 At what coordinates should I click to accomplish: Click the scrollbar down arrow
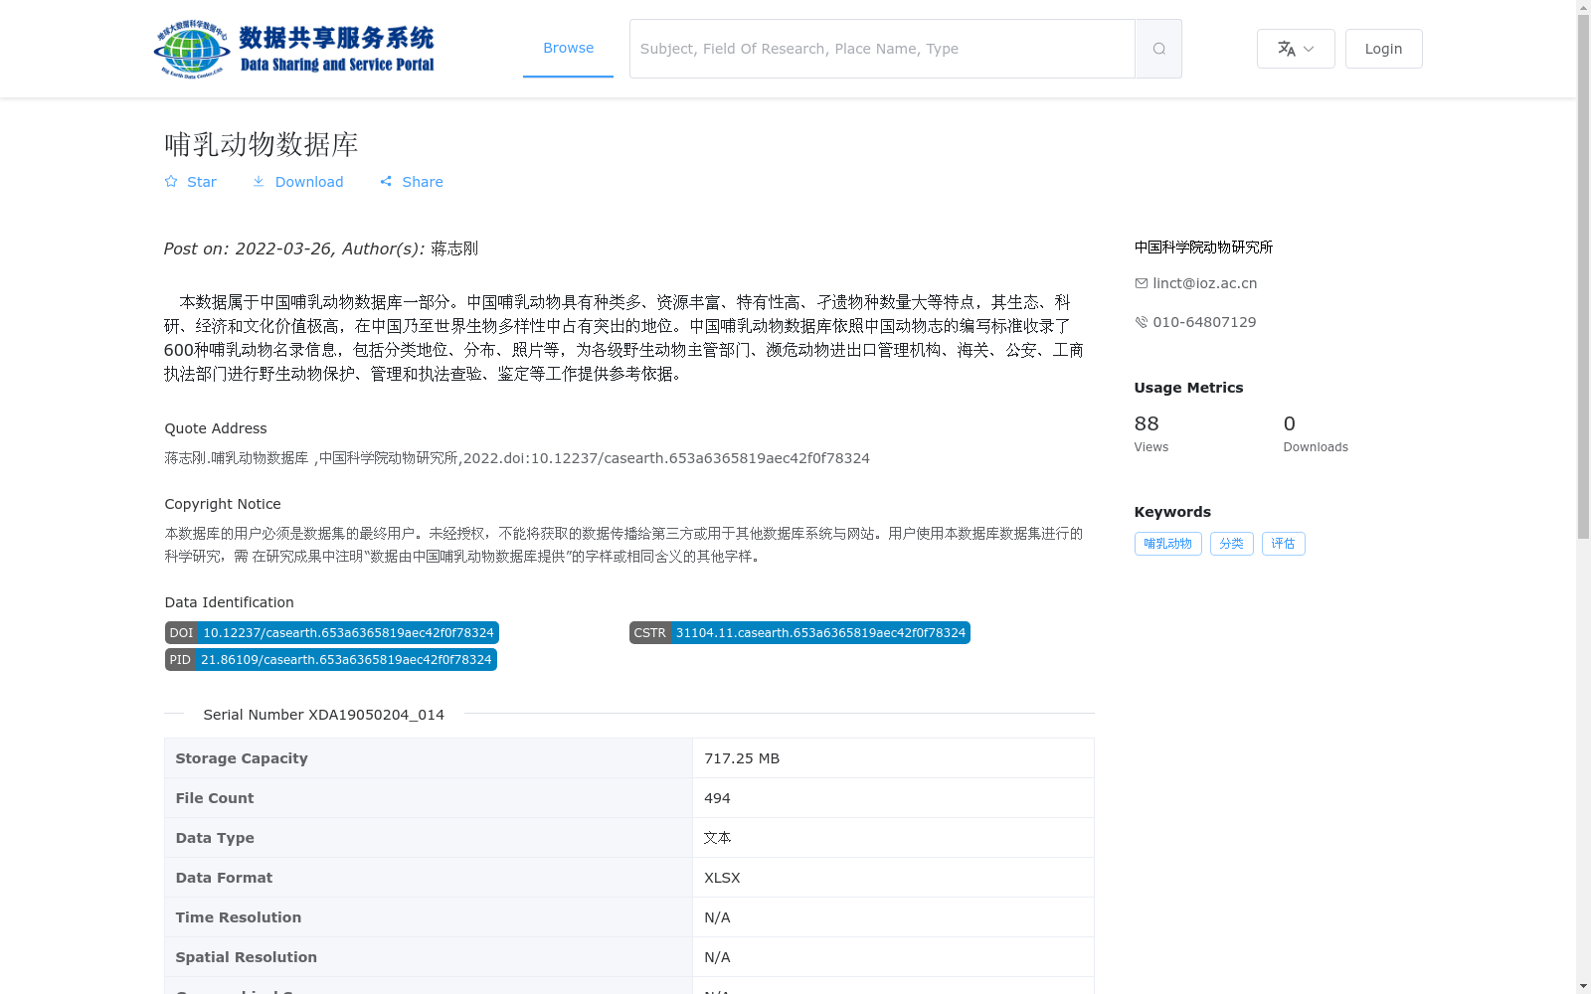(1583, 986)
